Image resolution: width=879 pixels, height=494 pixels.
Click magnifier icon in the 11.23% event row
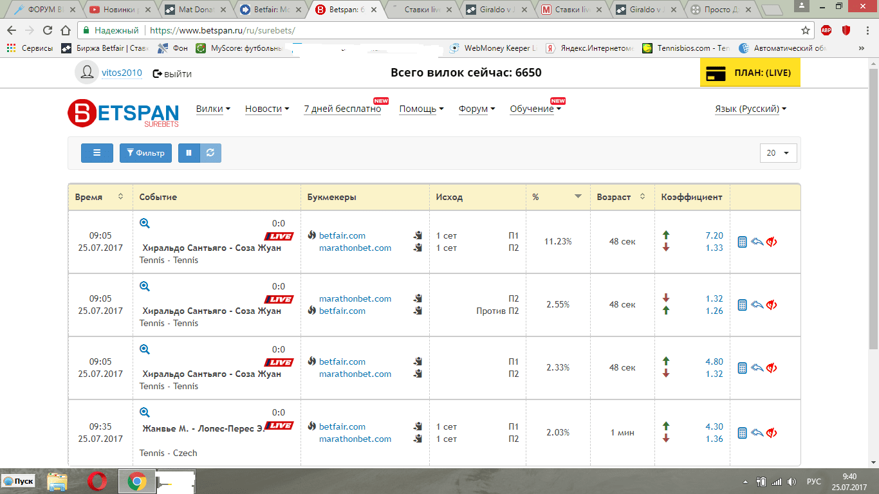click(x=145, y=223)
